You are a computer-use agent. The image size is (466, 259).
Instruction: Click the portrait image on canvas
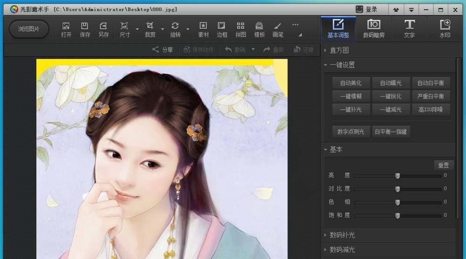pyautogui.click(x=162, y=159)
